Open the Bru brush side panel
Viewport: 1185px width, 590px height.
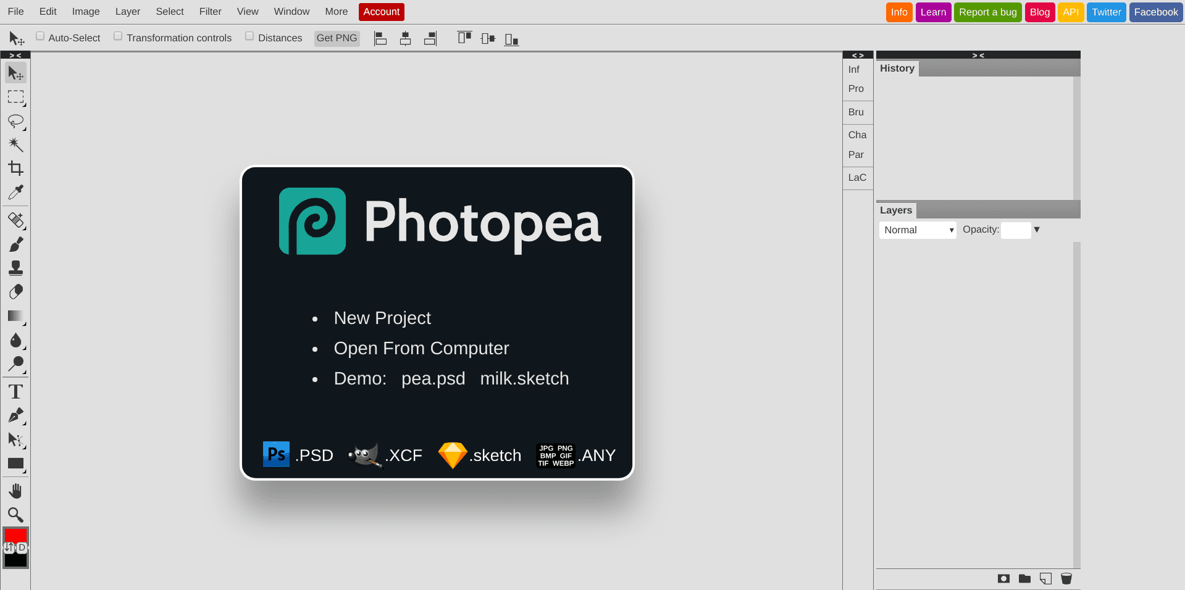click(856, 112)
